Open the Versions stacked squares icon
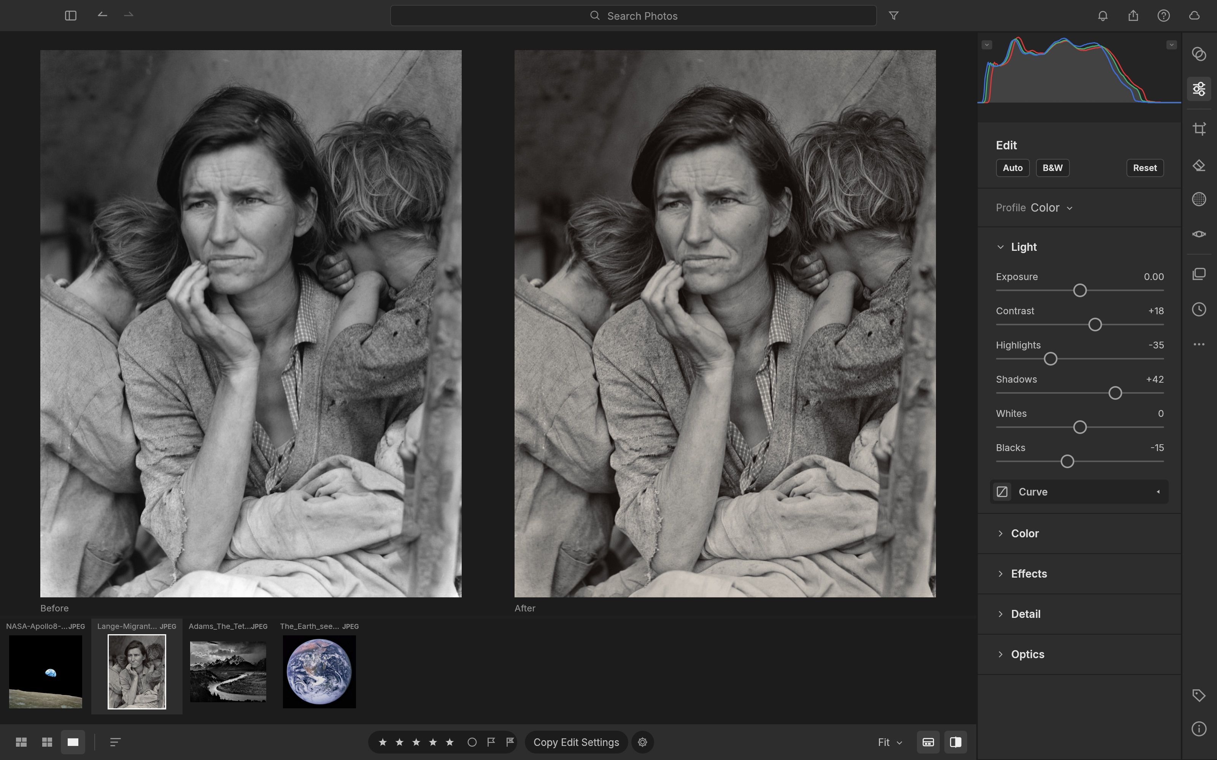The height and width of the screenshot is (760, 1217). click(1199, 274)
